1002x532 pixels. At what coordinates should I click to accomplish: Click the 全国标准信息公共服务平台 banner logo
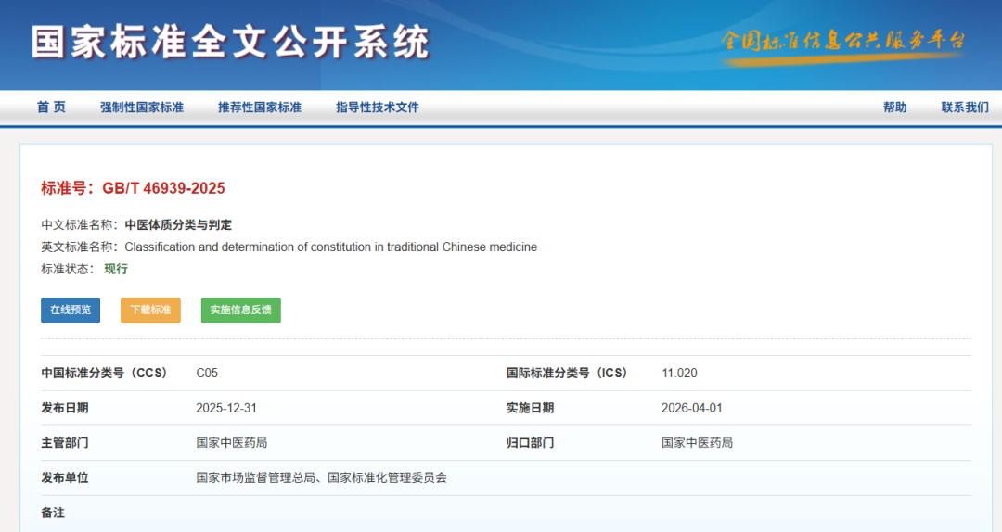(x=843, y=42)
